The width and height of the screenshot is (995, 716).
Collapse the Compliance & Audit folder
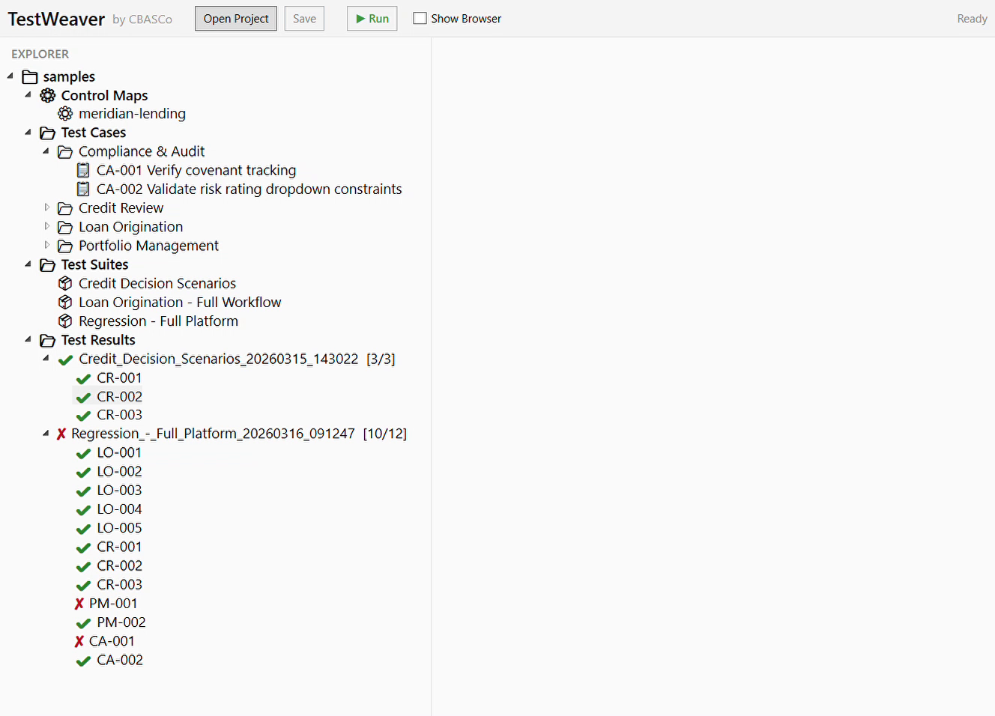click(46, 151)
